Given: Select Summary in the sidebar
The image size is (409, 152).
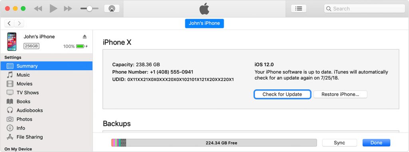Looking at the screenshot, I should (46, 66).
